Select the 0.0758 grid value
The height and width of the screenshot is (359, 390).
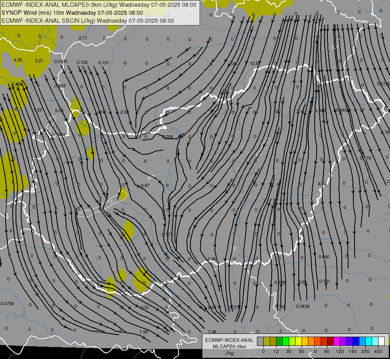point(7,304)
